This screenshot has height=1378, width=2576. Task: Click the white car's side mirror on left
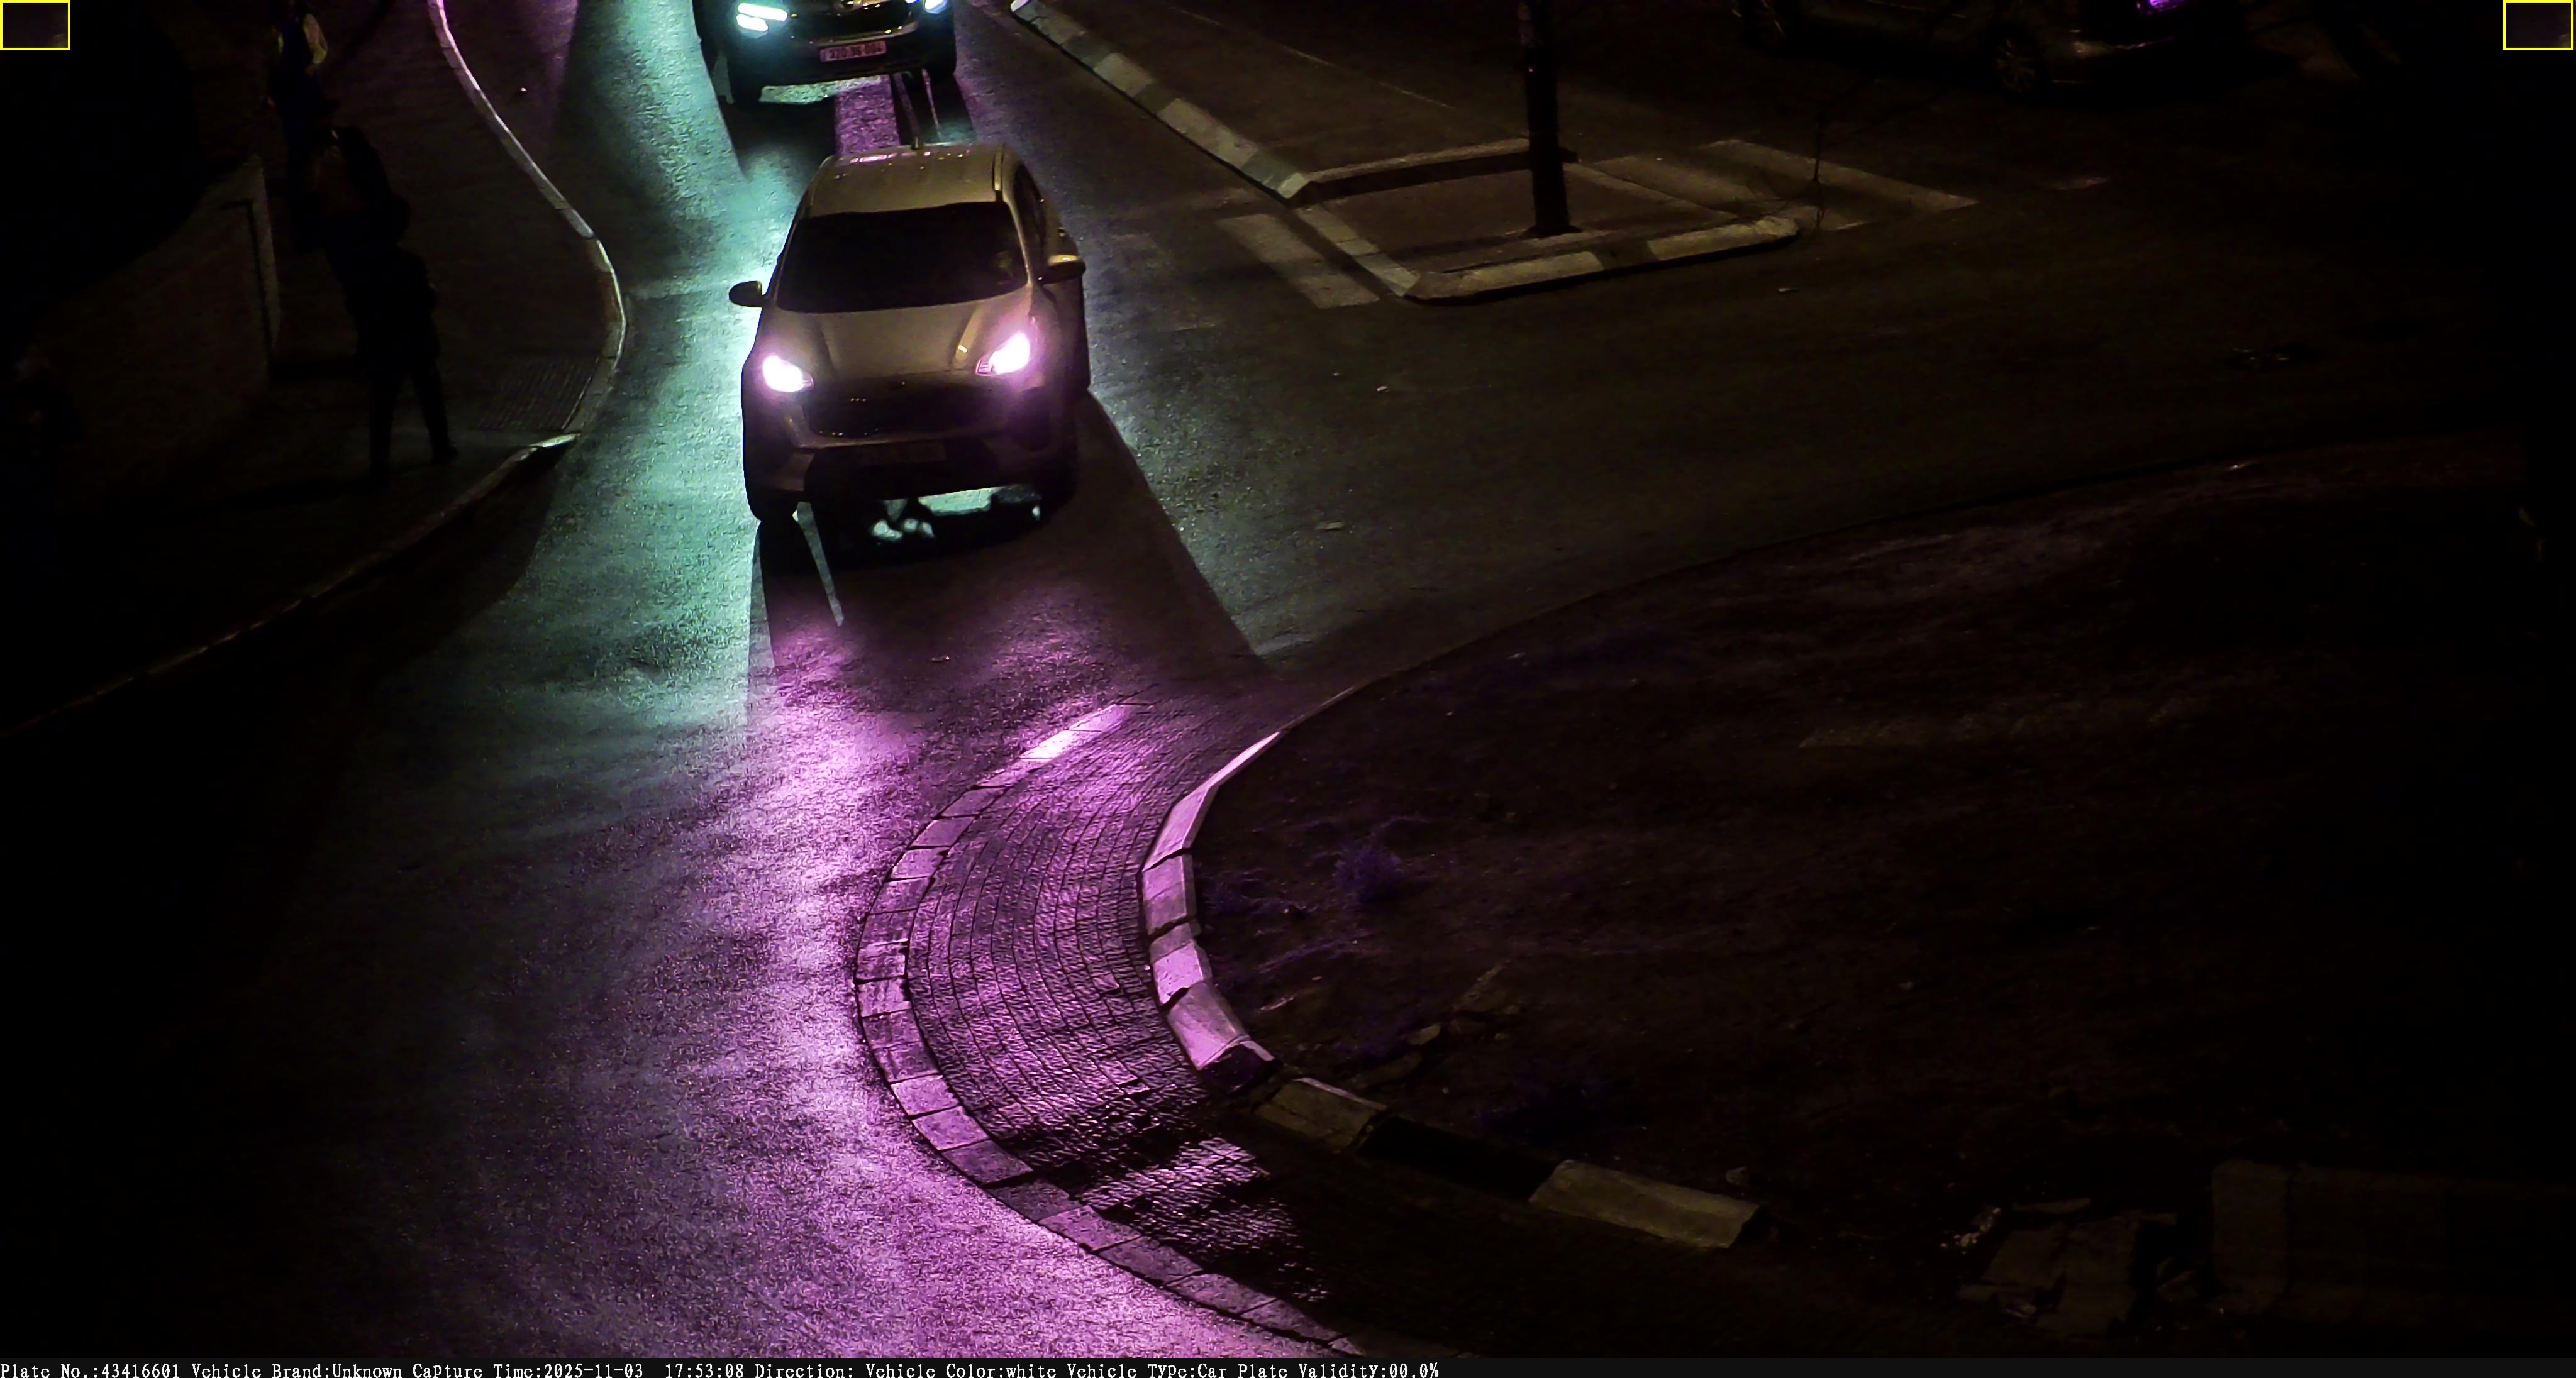[746, 293]
